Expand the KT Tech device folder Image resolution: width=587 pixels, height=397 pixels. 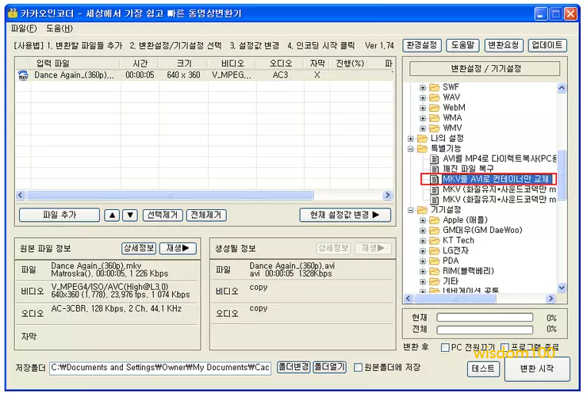coord(423,240)
